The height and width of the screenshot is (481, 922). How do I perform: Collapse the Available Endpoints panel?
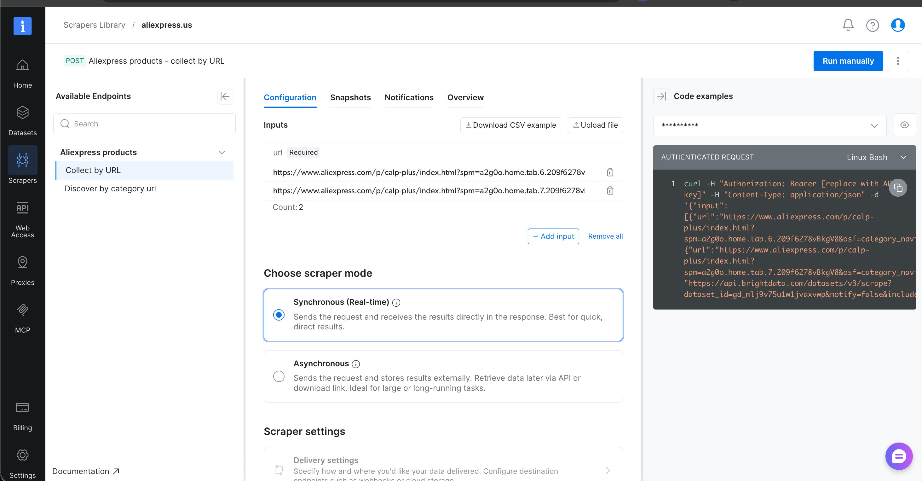225,96
